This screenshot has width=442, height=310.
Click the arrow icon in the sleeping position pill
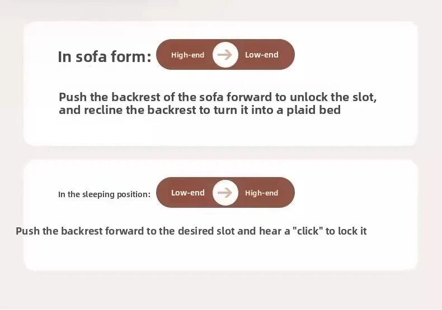point(225,193)
